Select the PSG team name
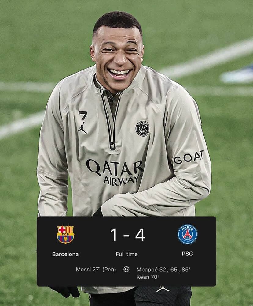The height and width of the screenshot is (306, 253). [x=187, y=254]
